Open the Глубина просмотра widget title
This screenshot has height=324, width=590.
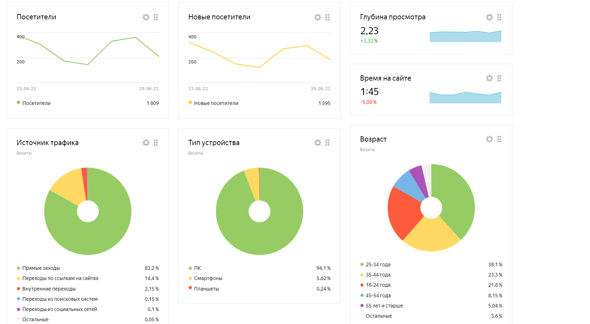coord(393,17)
